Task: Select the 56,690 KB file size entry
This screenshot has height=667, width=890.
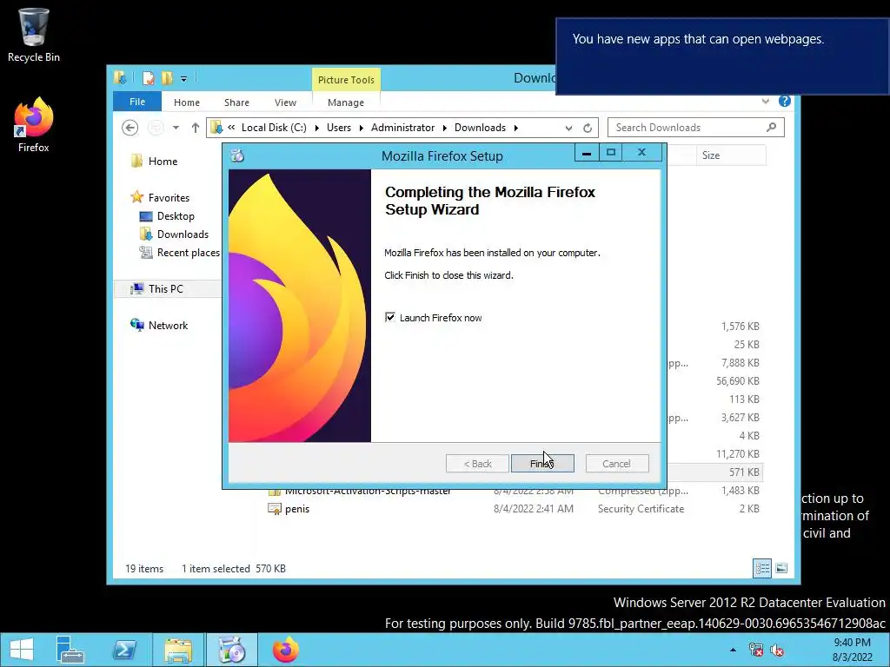Action: pos(738,380)
